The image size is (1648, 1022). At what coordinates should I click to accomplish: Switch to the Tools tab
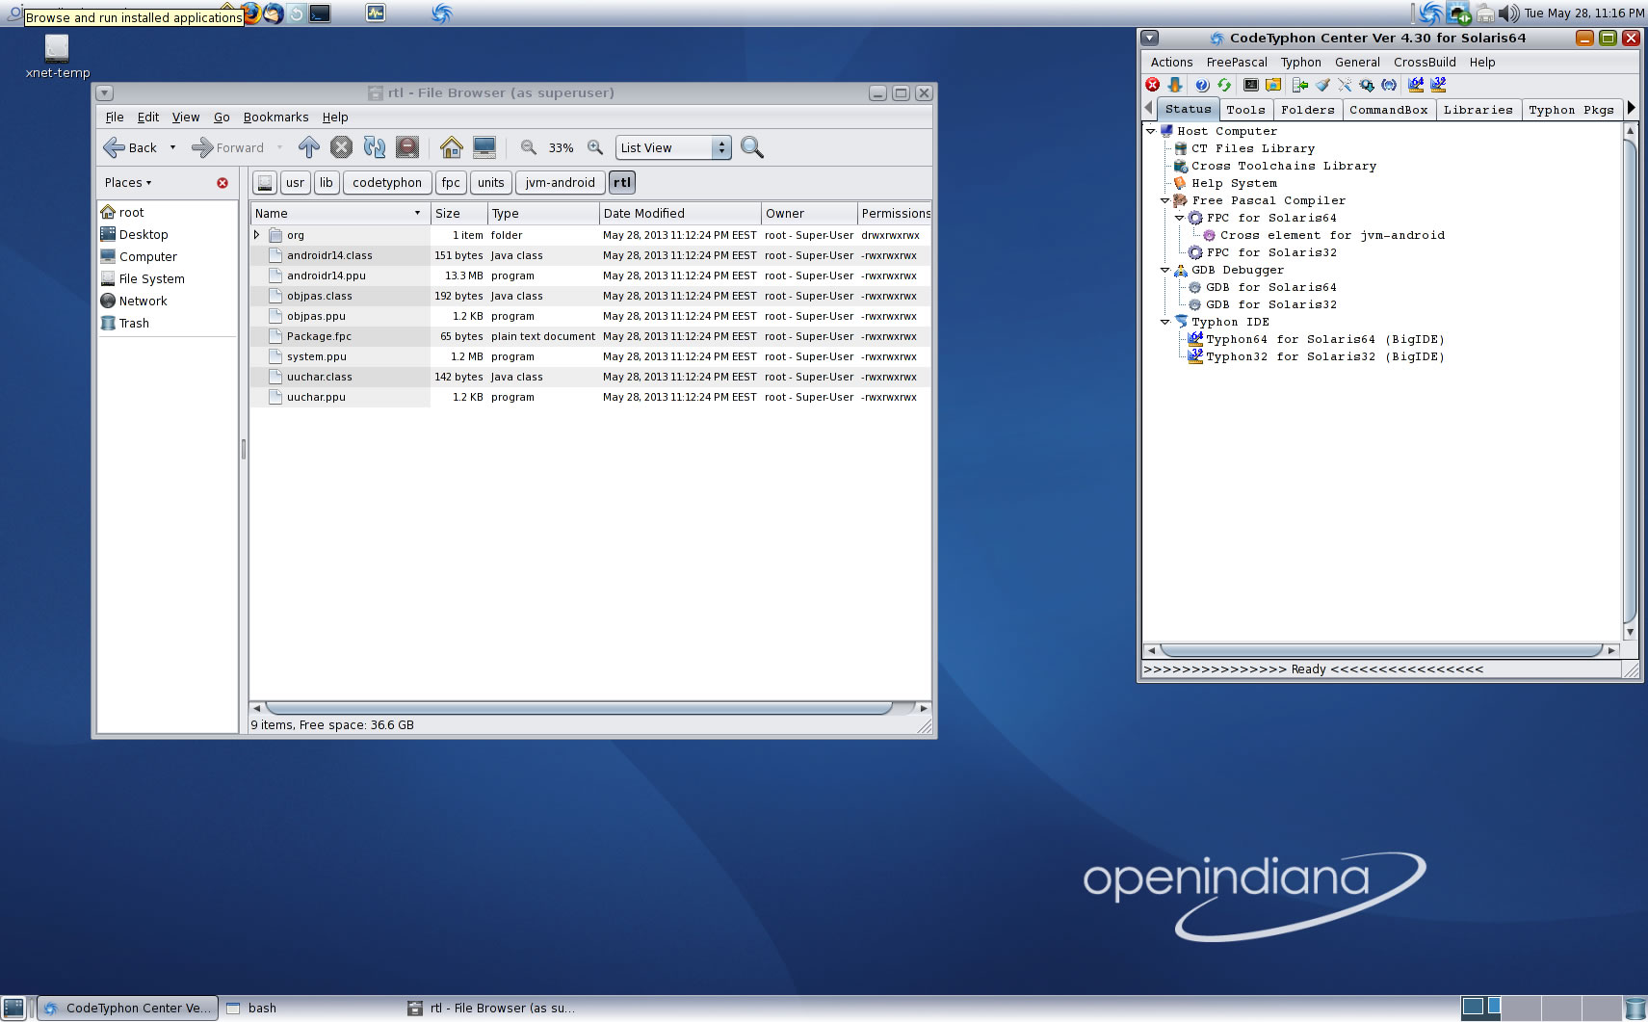click(x=1245, y=110)
